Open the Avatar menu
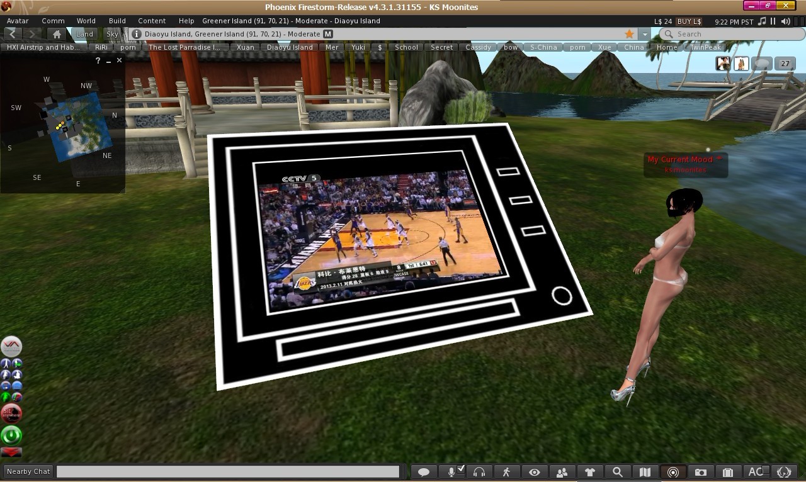 click(18, 21)
